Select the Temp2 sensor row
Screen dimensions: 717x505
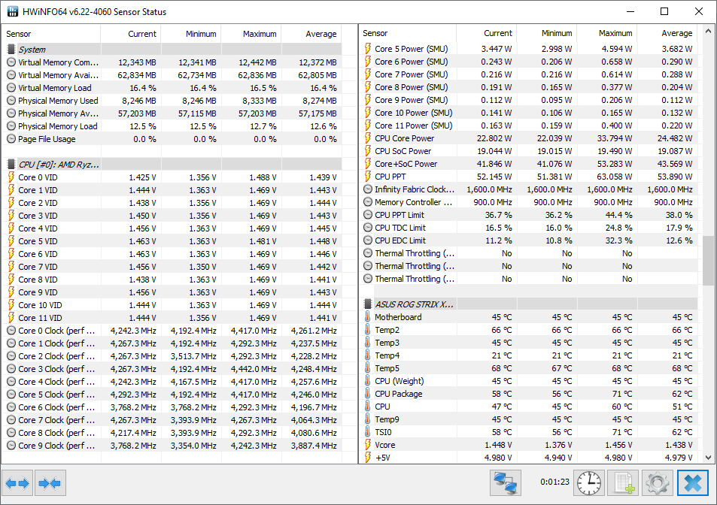click(529, 330)
